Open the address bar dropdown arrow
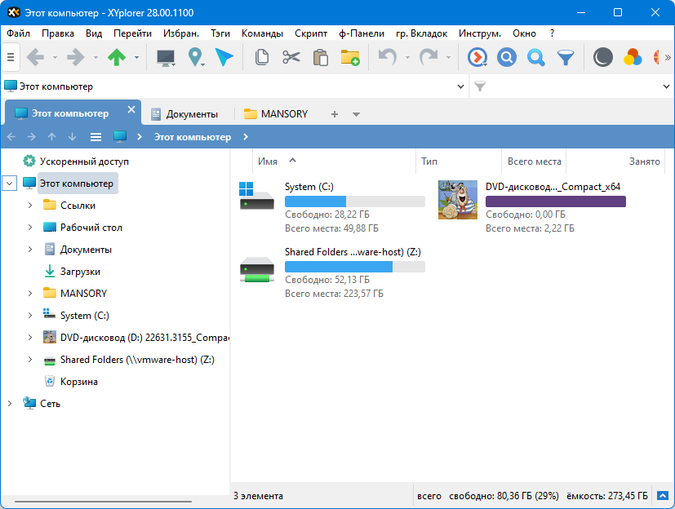The width and height of the screenshot is (675, 509). 461,86
